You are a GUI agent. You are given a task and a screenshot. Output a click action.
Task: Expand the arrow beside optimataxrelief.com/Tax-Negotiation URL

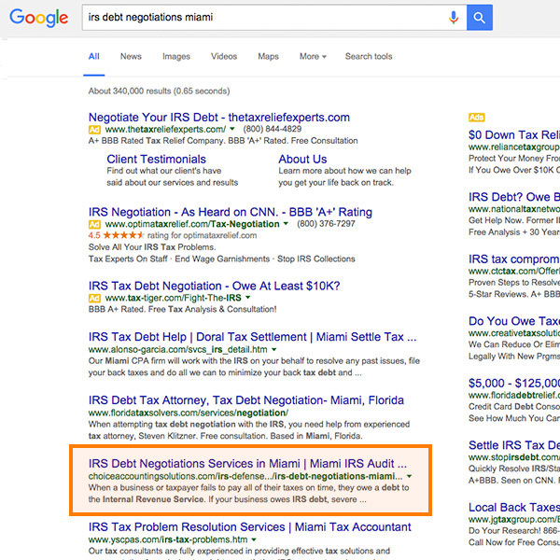tap(286, 224)
